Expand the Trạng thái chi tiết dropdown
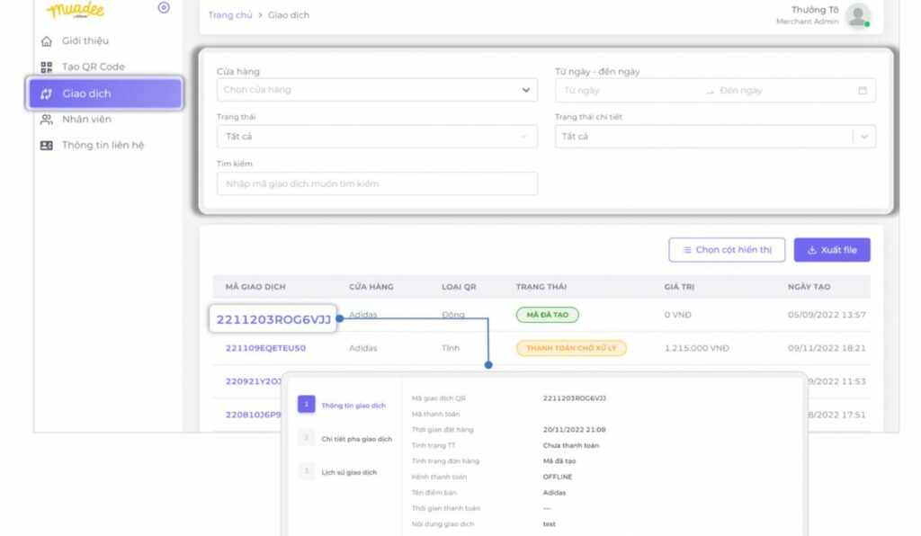921x536 pixels. point(714,137)
